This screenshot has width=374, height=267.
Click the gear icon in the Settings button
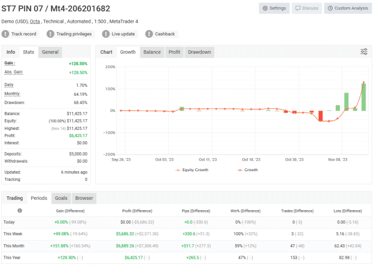pyautogui.click(x=265, y=8)
